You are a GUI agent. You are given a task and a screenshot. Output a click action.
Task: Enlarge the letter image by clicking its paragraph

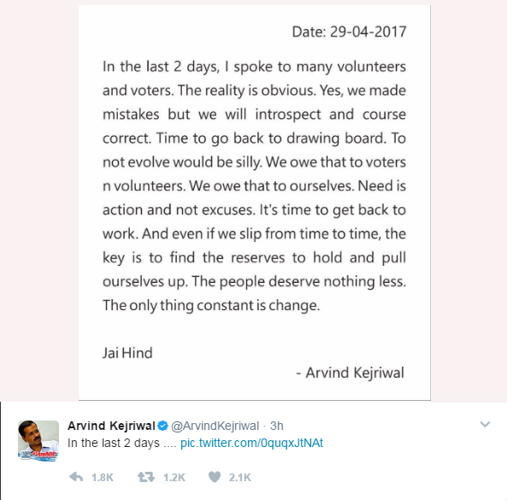pyautogui.click(x=254, y=185)
